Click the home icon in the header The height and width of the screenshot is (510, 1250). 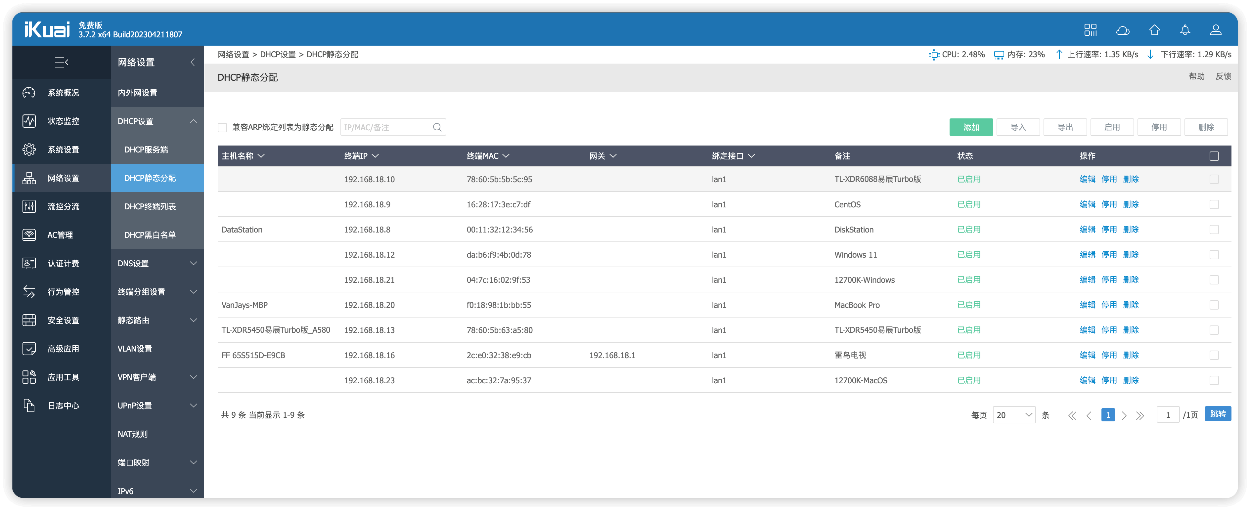(1154, 29)
